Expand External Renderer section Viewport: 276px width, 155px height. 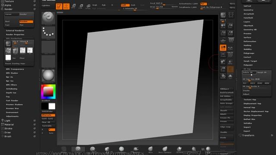coord(15,31)
